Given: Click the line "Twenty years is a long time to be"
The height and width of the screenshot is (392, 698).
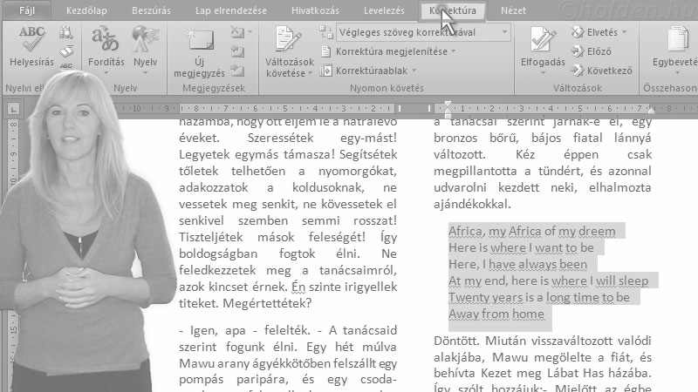Looking at the screenshot, I should click(x=539, y=297).
